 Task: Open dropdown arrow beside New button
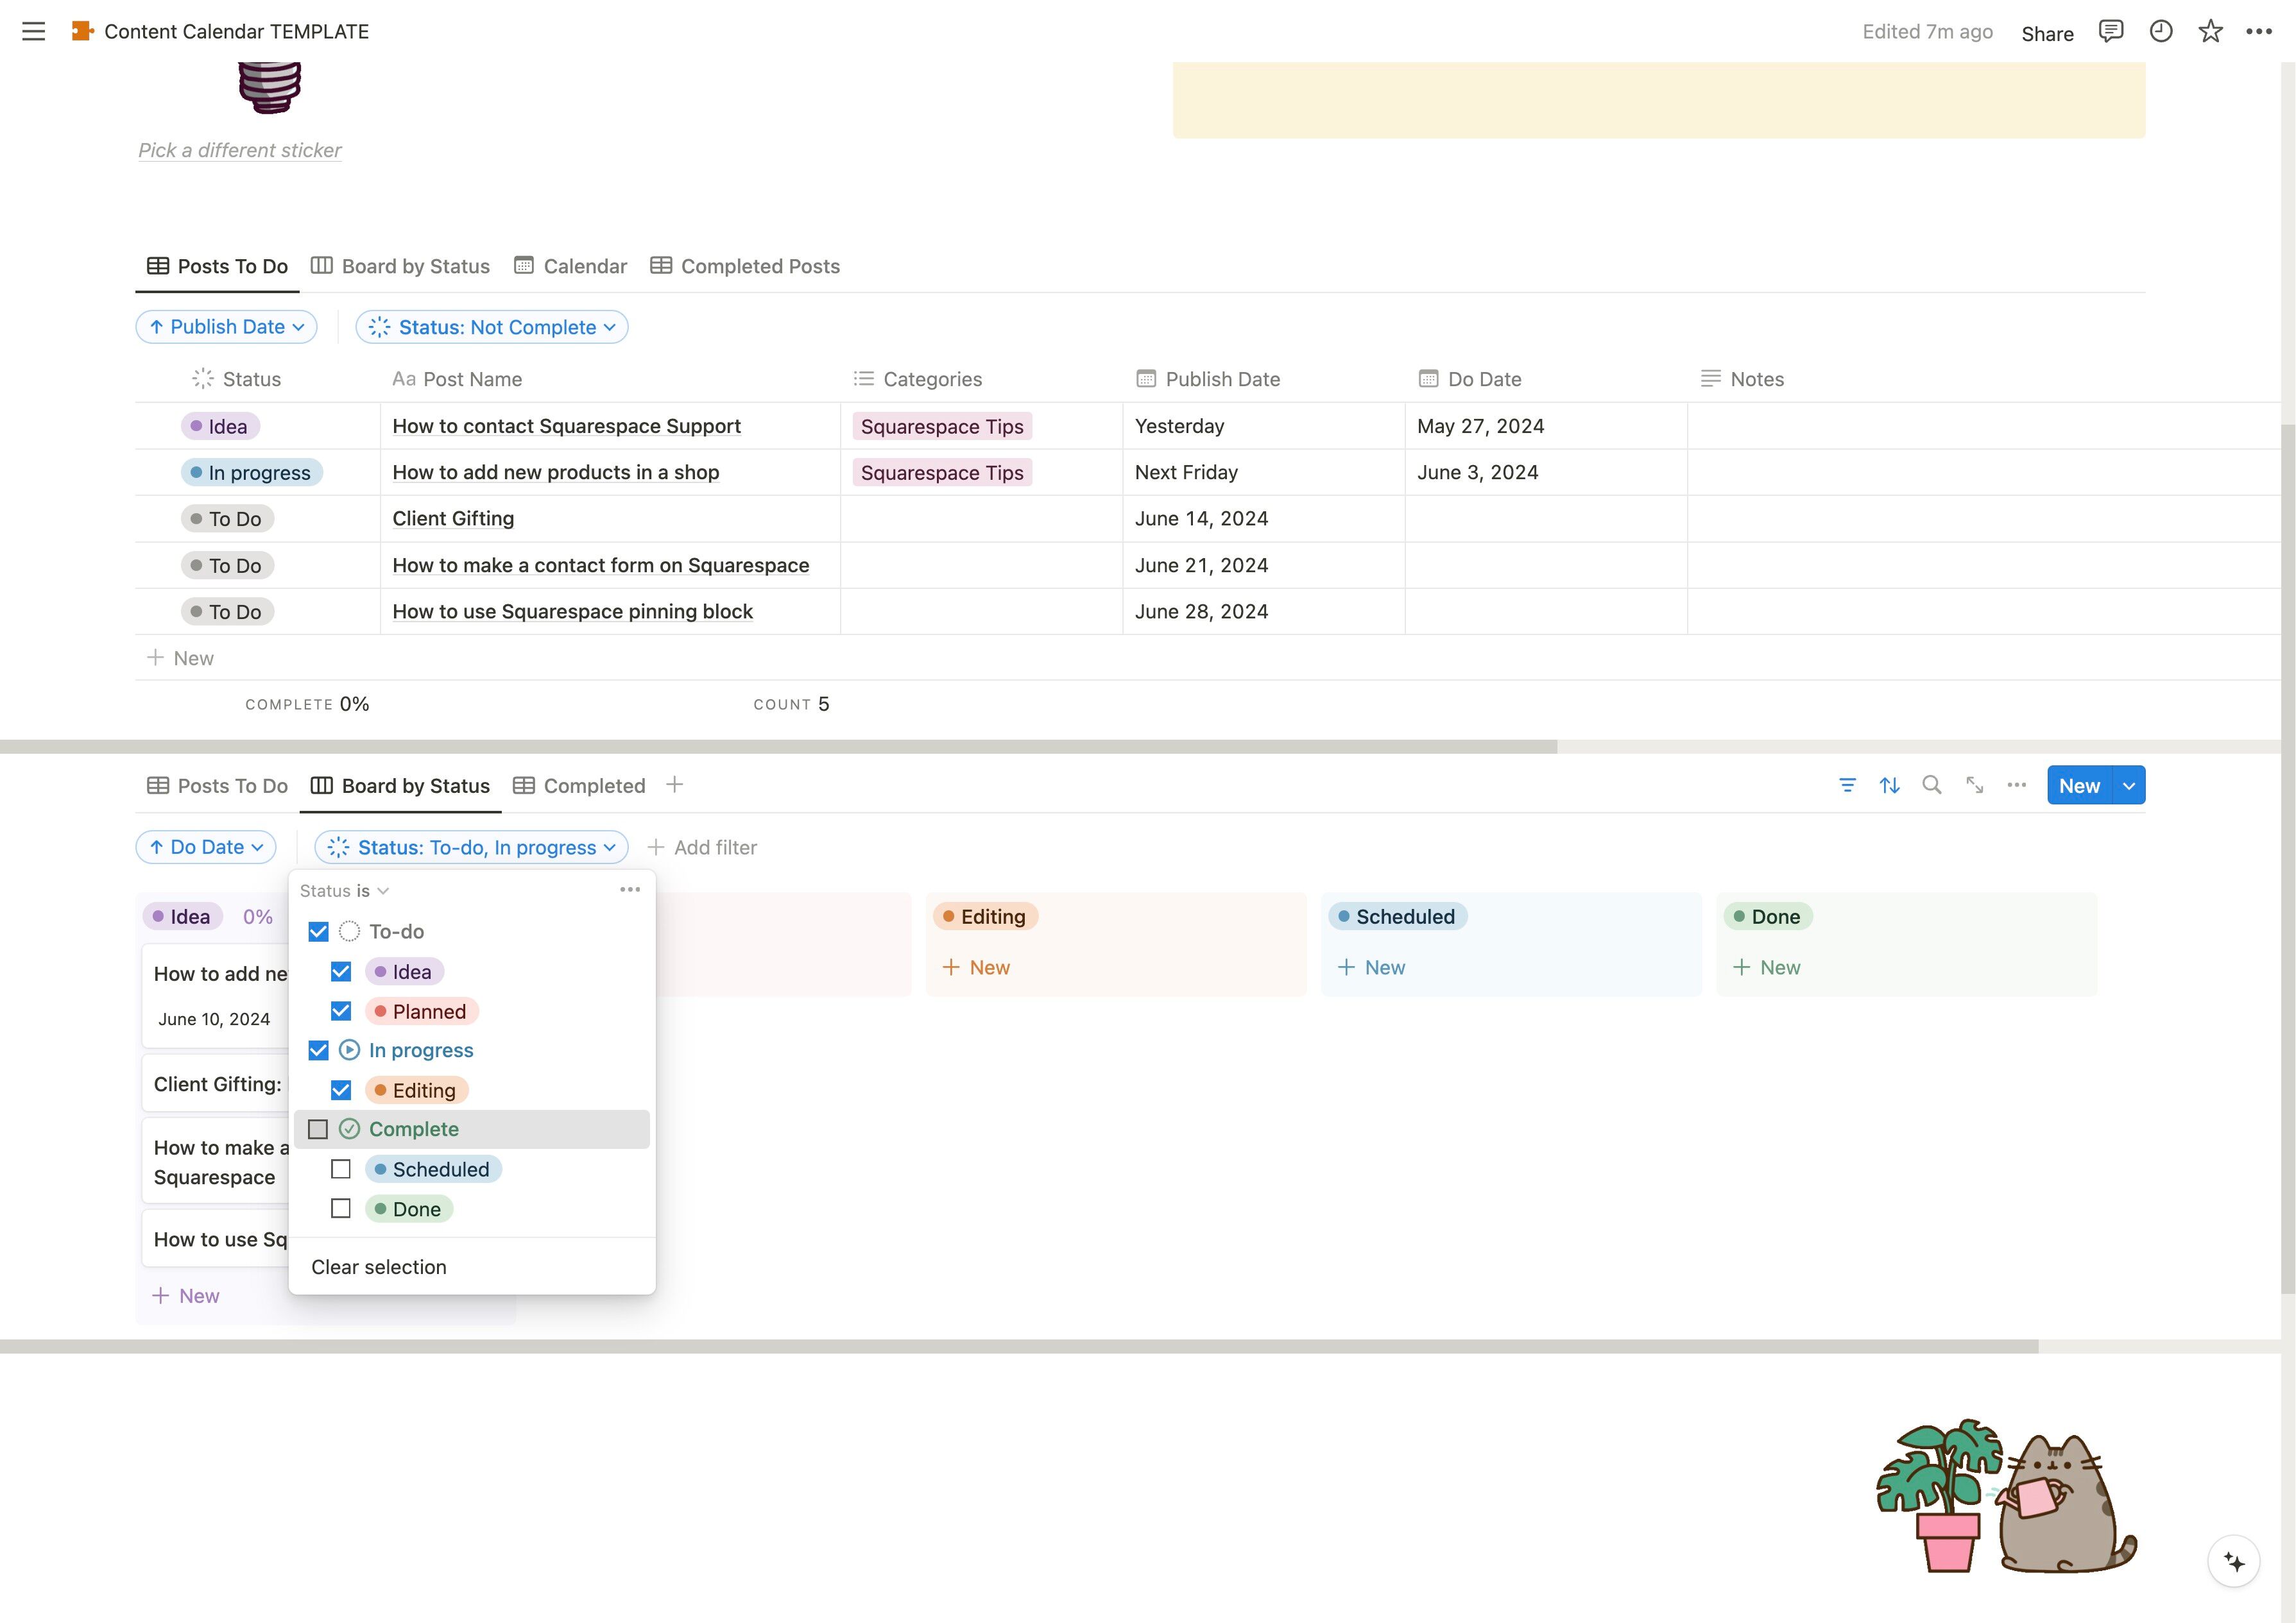[x=2129, y=786]
